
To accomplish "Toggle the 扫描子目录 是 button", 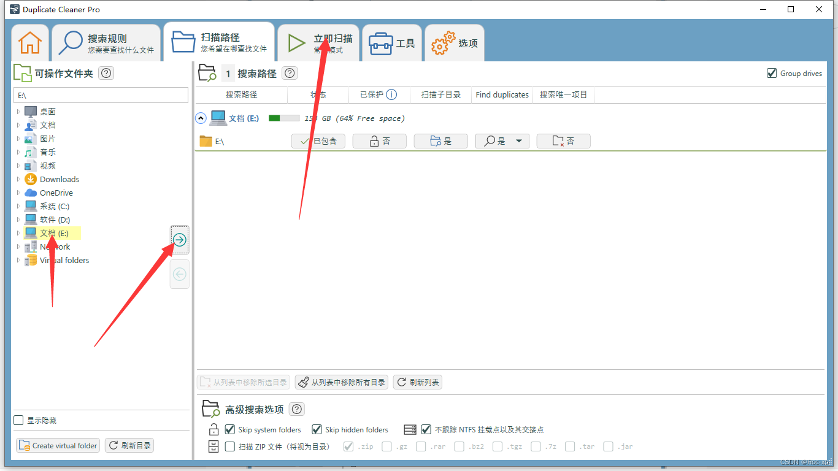I will pyautogui.click(x=440, y=141).
